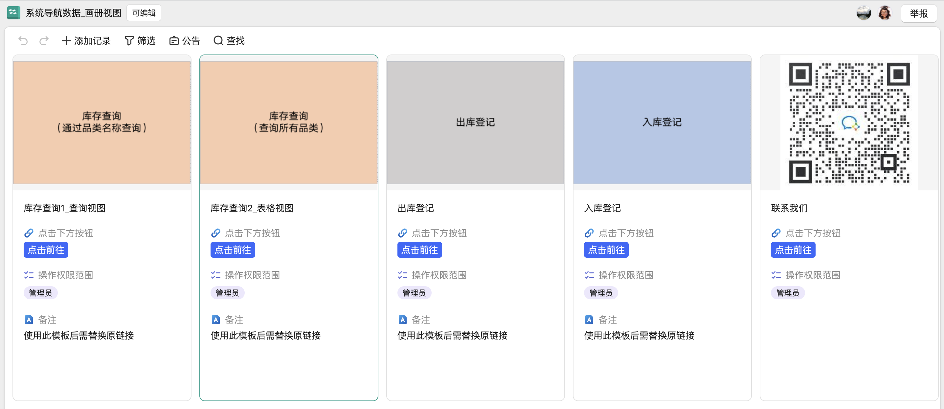
Task: Open the landscape user avatar
Action: [864, 13]
